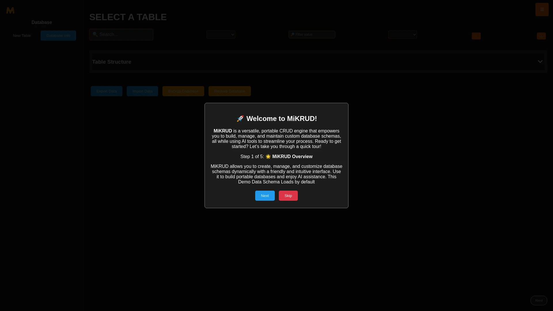
Task: Click the MiKRUD logo M icon top-left
Action: (10, 10)
